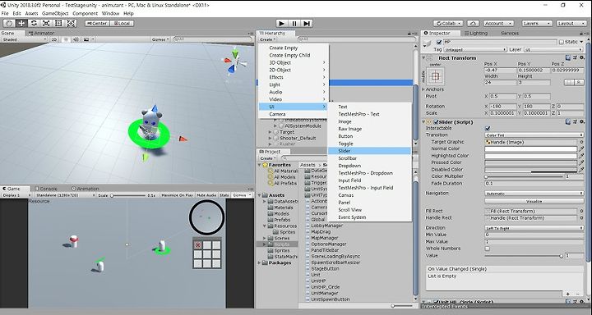The width and height of the screenshot is (592, 315).
Task: Toggle blueprint mode button in Rect Transform
Action: click(x=569, y=82)
